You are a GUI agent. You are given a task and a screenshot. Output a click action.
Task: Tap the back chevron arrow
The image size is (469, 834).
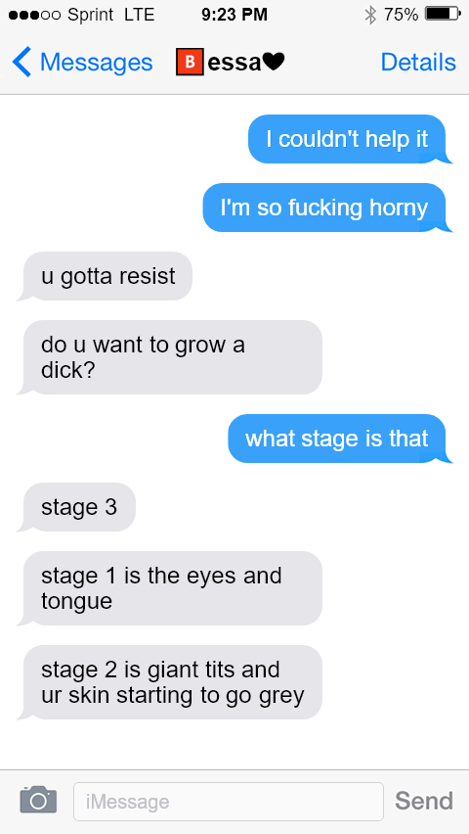(x=22, y=63)
